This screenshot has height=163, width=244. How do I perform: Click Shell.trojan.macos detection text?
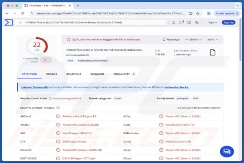tap(74, 141)
